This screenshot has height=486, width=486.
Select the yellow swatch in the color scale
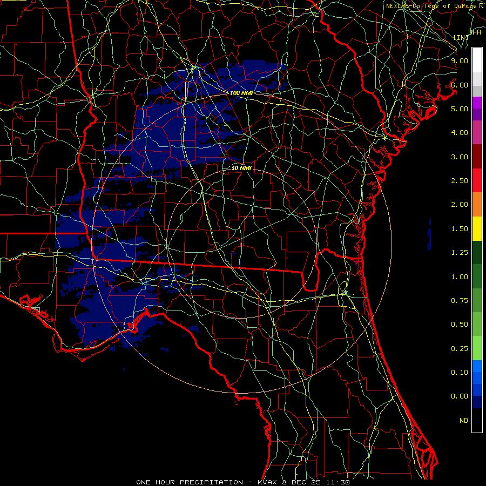(477, 228)
